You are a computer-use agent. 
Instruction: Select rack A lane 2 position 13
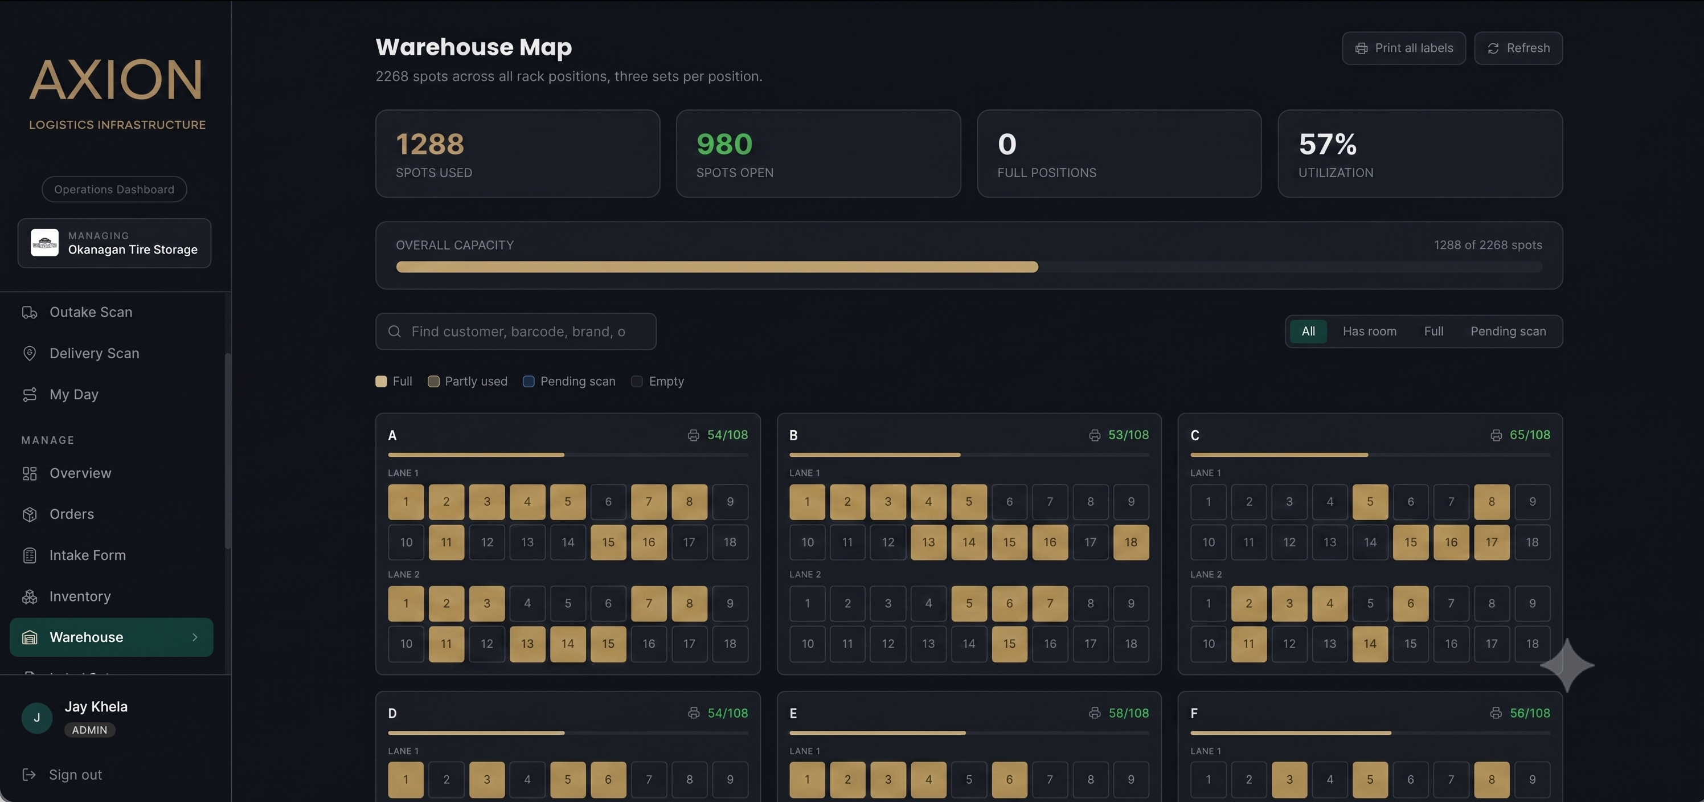[x=527, y=644]
